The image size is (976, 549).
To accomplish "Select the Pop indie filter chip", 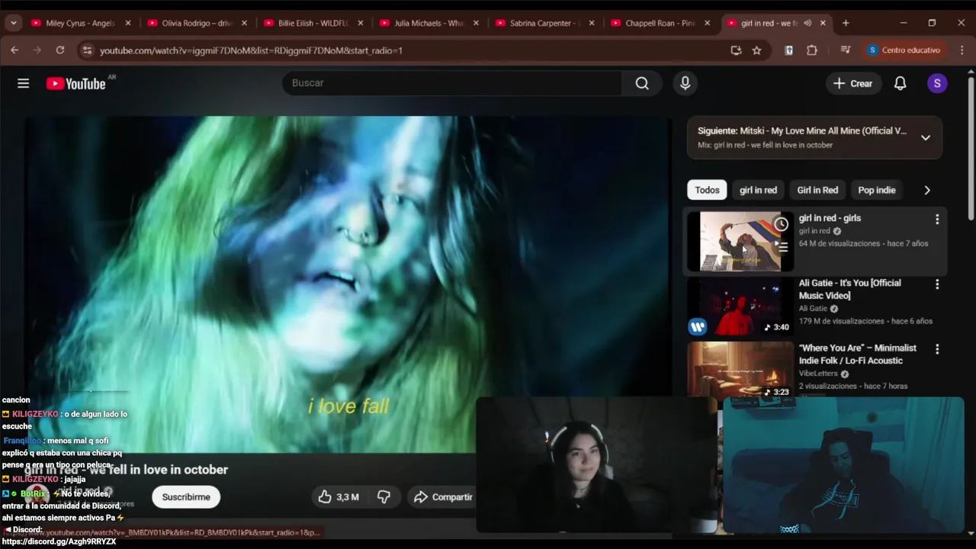I will (x=877, y=190).
